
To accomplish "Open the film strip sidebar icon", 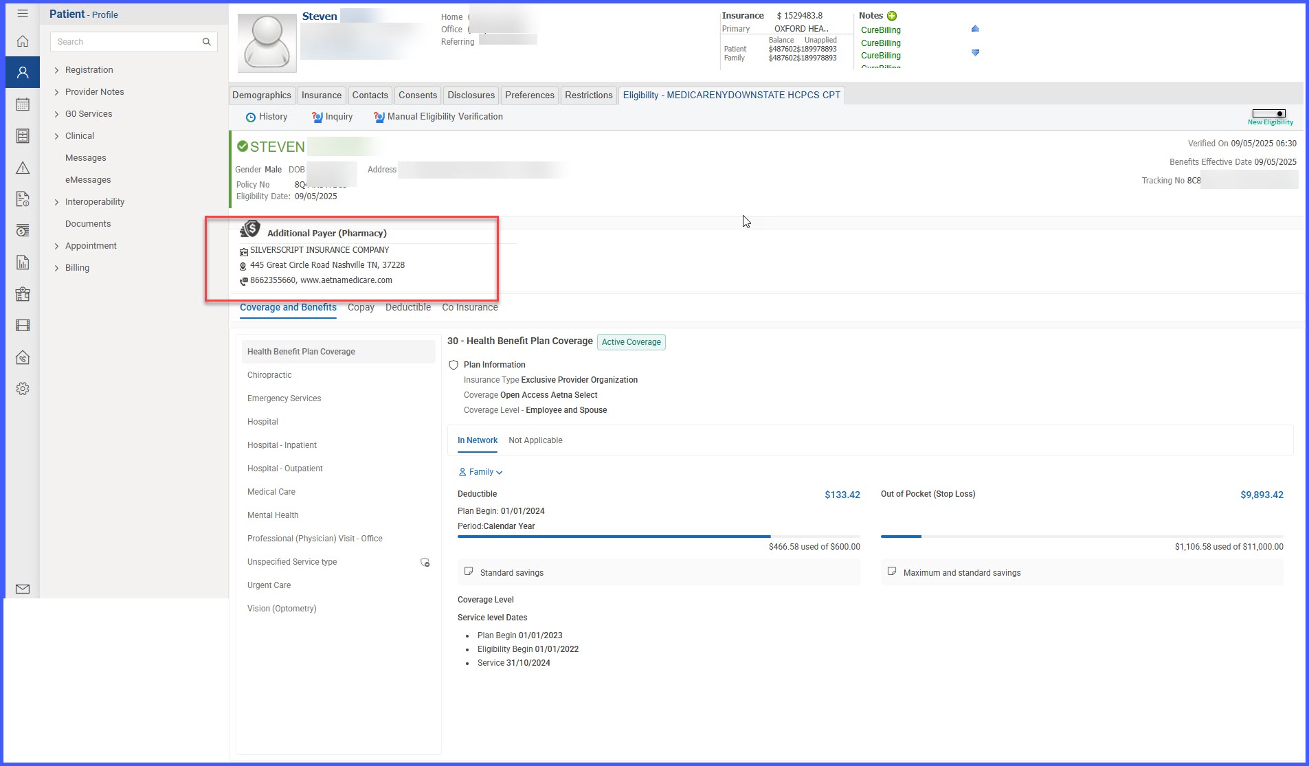I will tap(23, 326).
